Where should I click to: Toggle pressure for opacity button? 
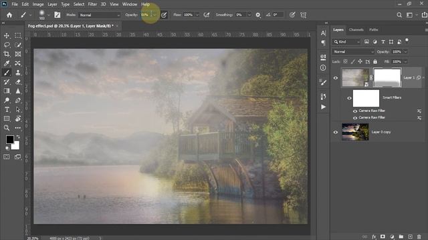pyautogui.click(x=164, y=15)
